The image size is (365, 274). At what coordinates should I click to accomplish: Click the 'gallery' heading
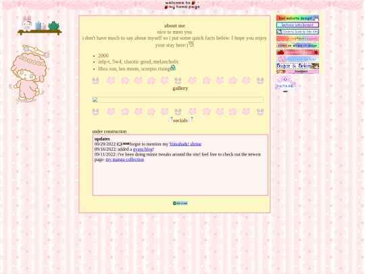pos(180,89)
